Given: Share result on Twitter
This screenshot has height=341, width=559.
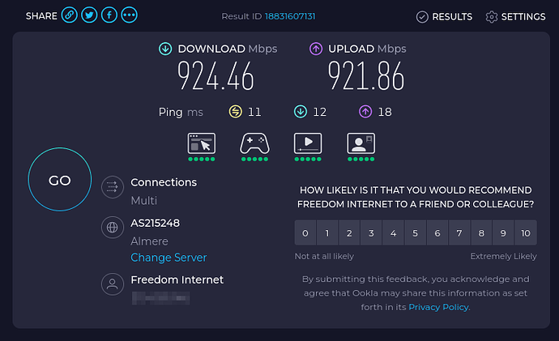Looking at the screenshot, I should coord(89,15).
